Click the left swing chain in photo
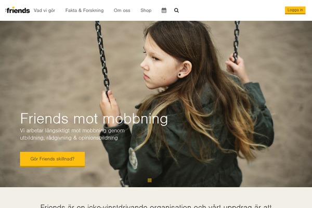 point(102,57)
